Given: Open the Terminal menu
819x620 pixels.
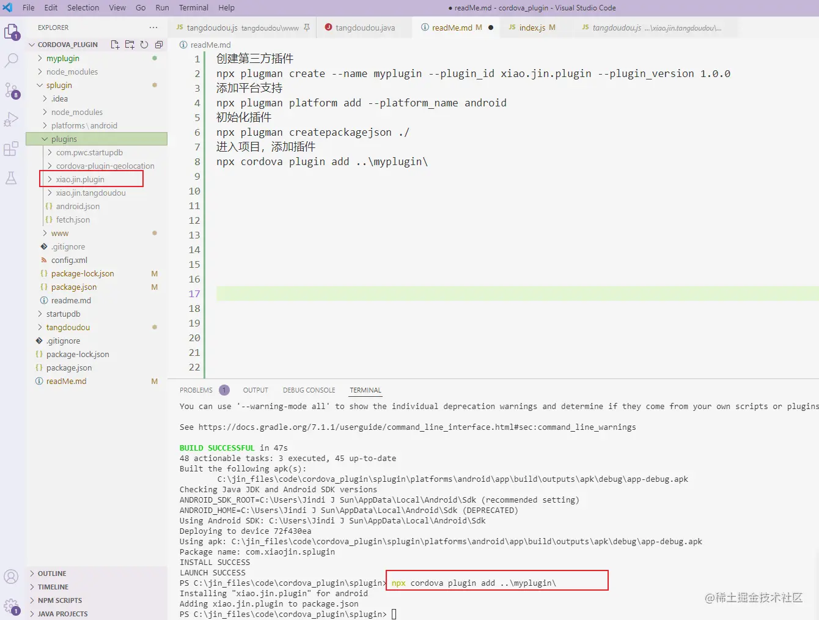Looking at the screenshot, I should pos(194,7).
